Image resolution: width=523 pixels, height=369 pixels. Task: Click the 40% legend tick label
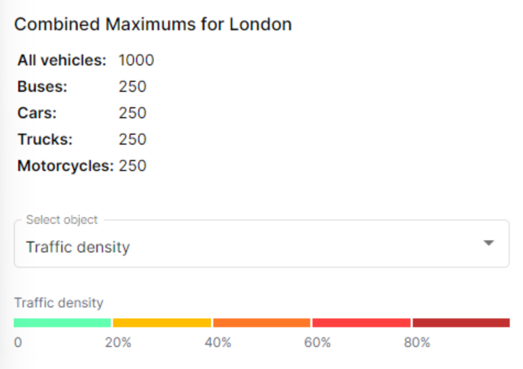tap(218, 343)
